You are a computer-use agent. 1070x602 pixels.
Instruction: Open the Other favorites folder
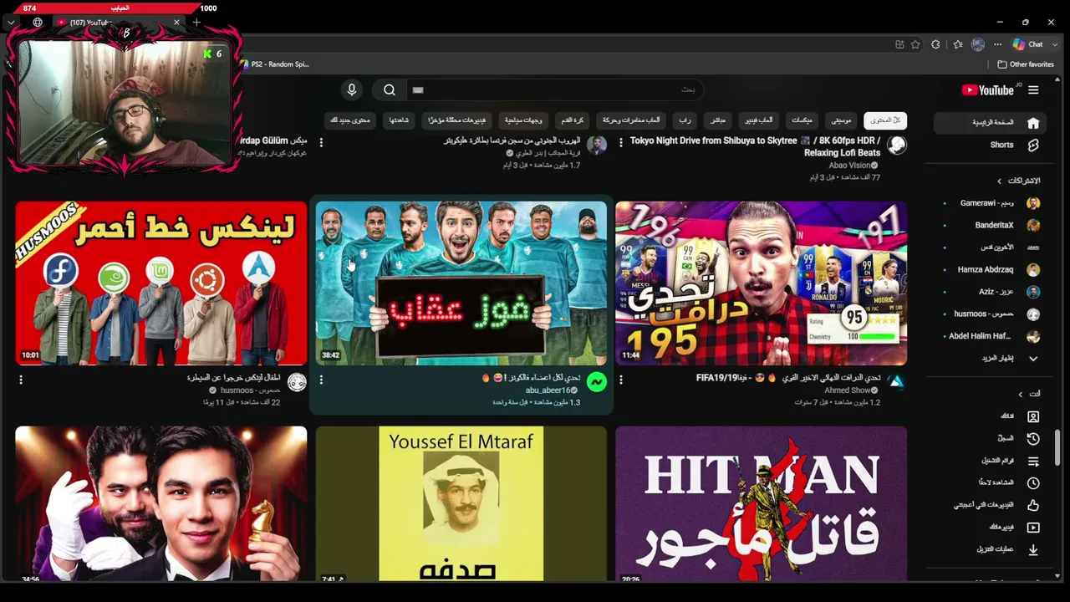1026,64
